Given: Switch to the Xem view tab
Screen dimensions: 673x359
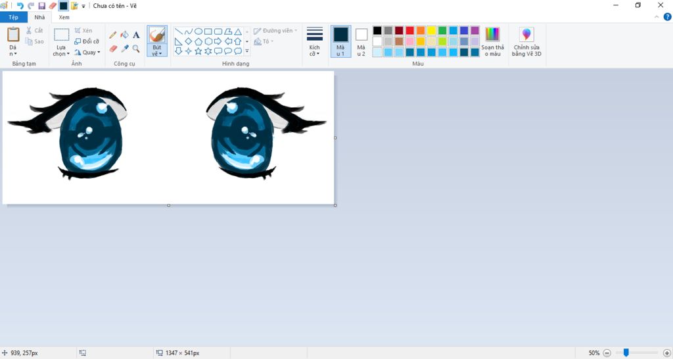Looking at the screenshot, I should click(x=64, y=17).
